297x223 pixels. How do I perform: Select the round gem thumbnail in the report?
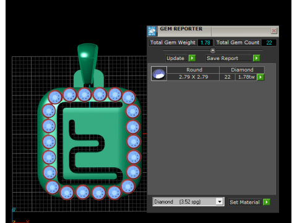[159, 74]
